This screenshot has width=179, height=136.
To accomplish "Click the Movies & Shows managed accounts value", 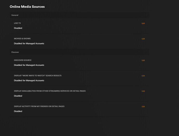I will [29, 44].
